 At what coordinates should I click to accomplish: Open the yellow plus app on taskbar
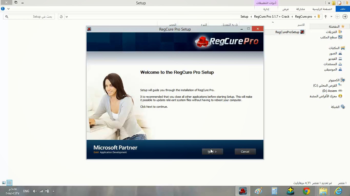click(x=290, y=191)
